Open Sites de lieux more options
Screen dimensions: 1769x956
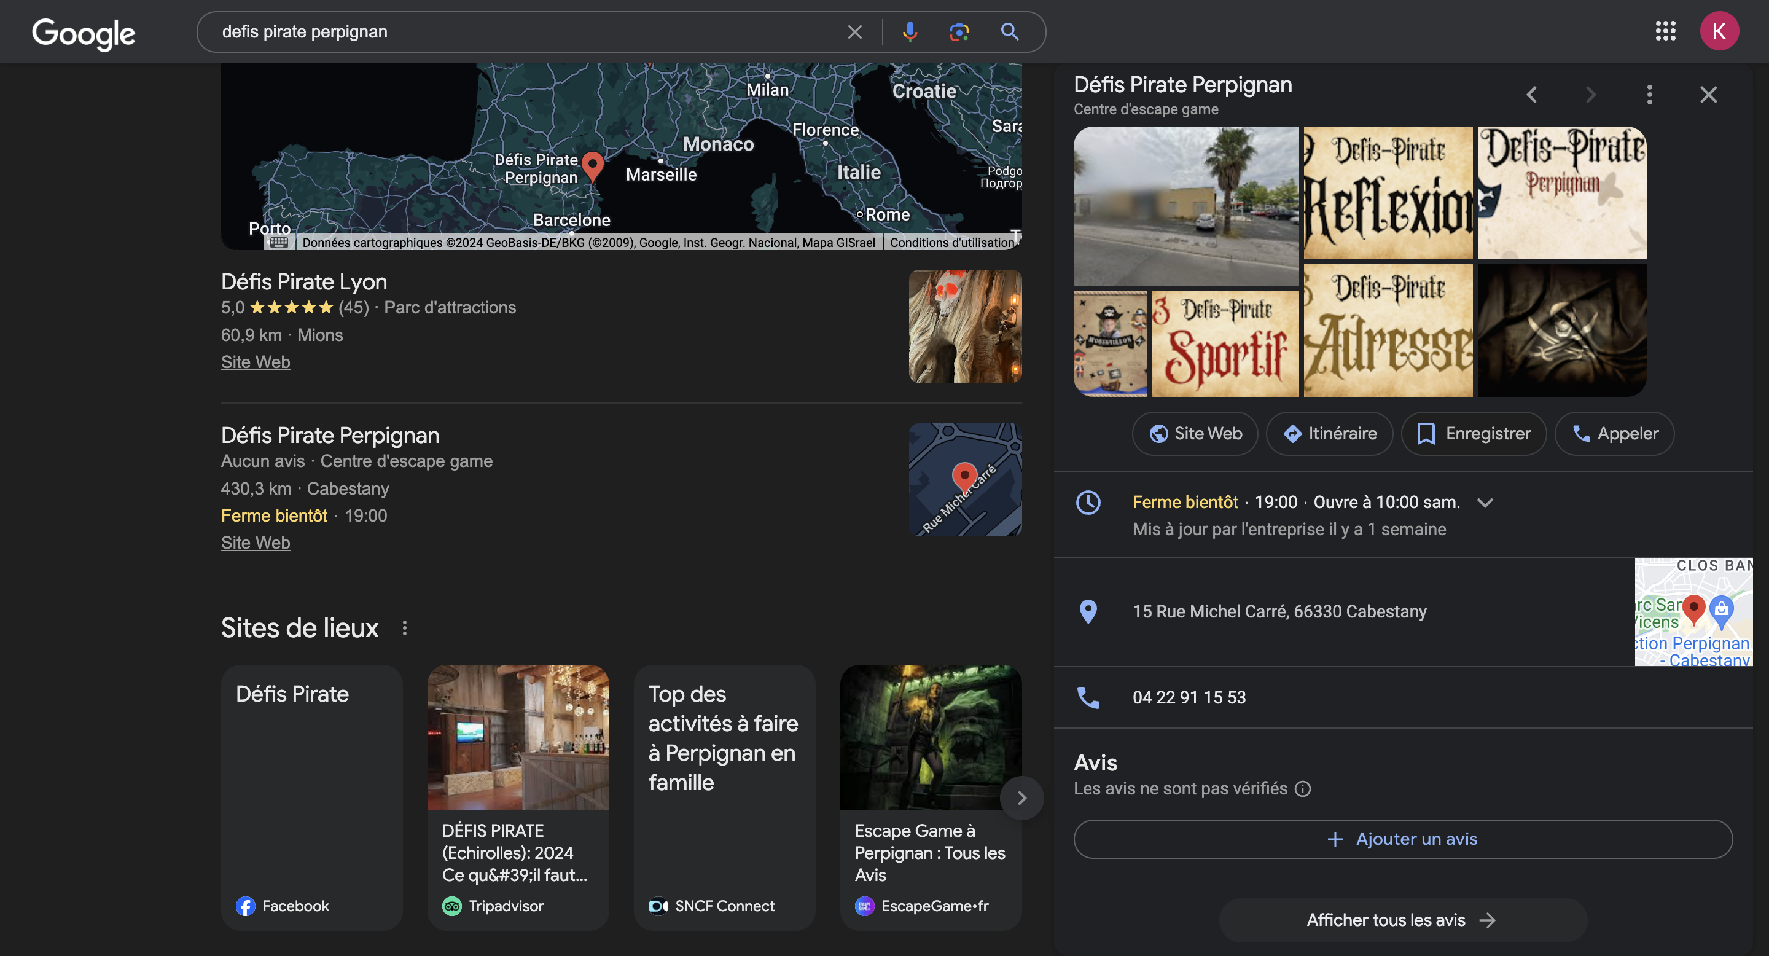pyautogui.click(x=405, y=628)
